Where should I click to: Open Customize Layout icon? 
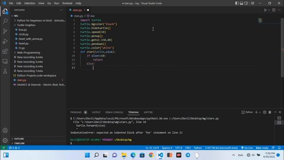(x=252, y=3)
